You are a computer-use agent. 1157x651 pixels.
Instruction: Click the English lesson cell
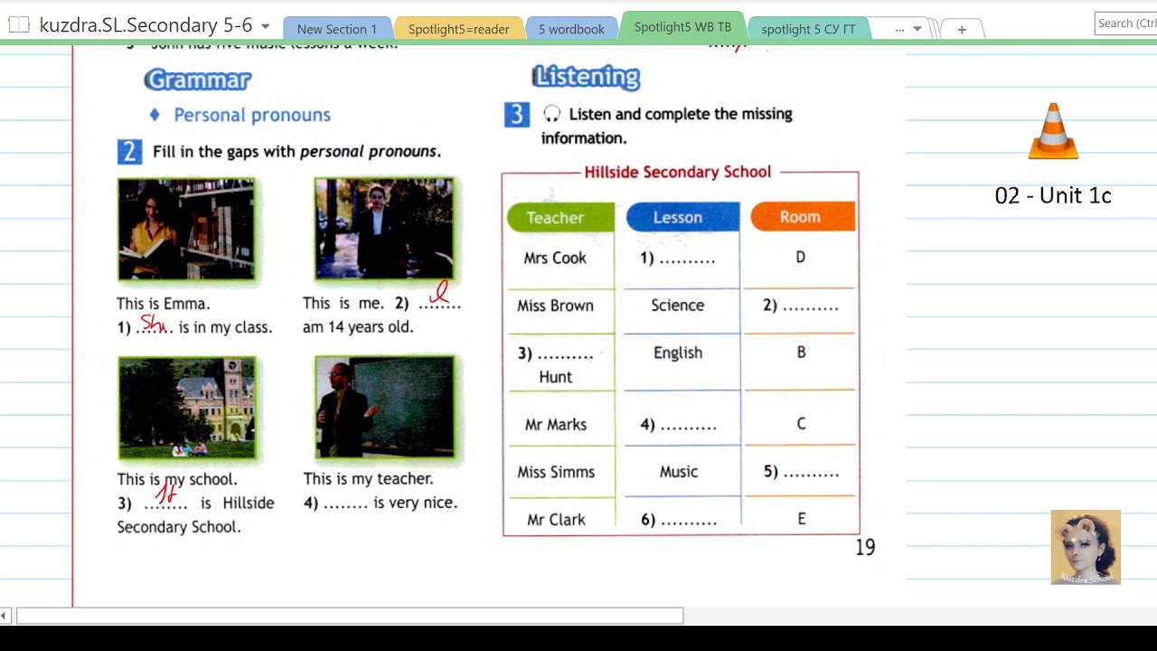pyautogui.click(x=678, y=353)
